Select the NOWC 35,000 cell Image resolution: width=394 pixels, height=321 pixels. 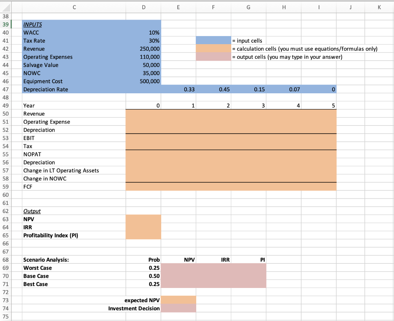pos(144,73)
